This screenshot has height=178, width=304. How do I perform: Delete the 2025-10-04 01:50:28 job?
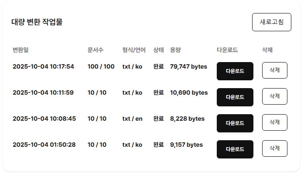coord(274,148)
